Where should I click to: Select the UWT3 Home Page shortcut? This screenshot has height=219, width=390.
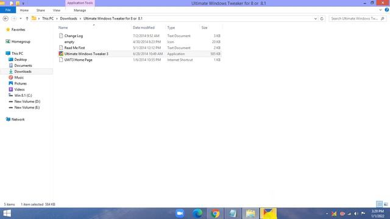coord(79,60)
